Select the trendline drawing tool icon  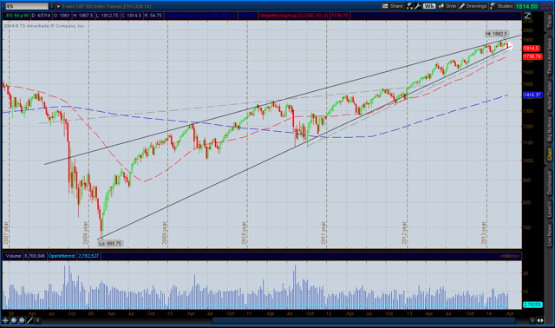coord(29,320)
